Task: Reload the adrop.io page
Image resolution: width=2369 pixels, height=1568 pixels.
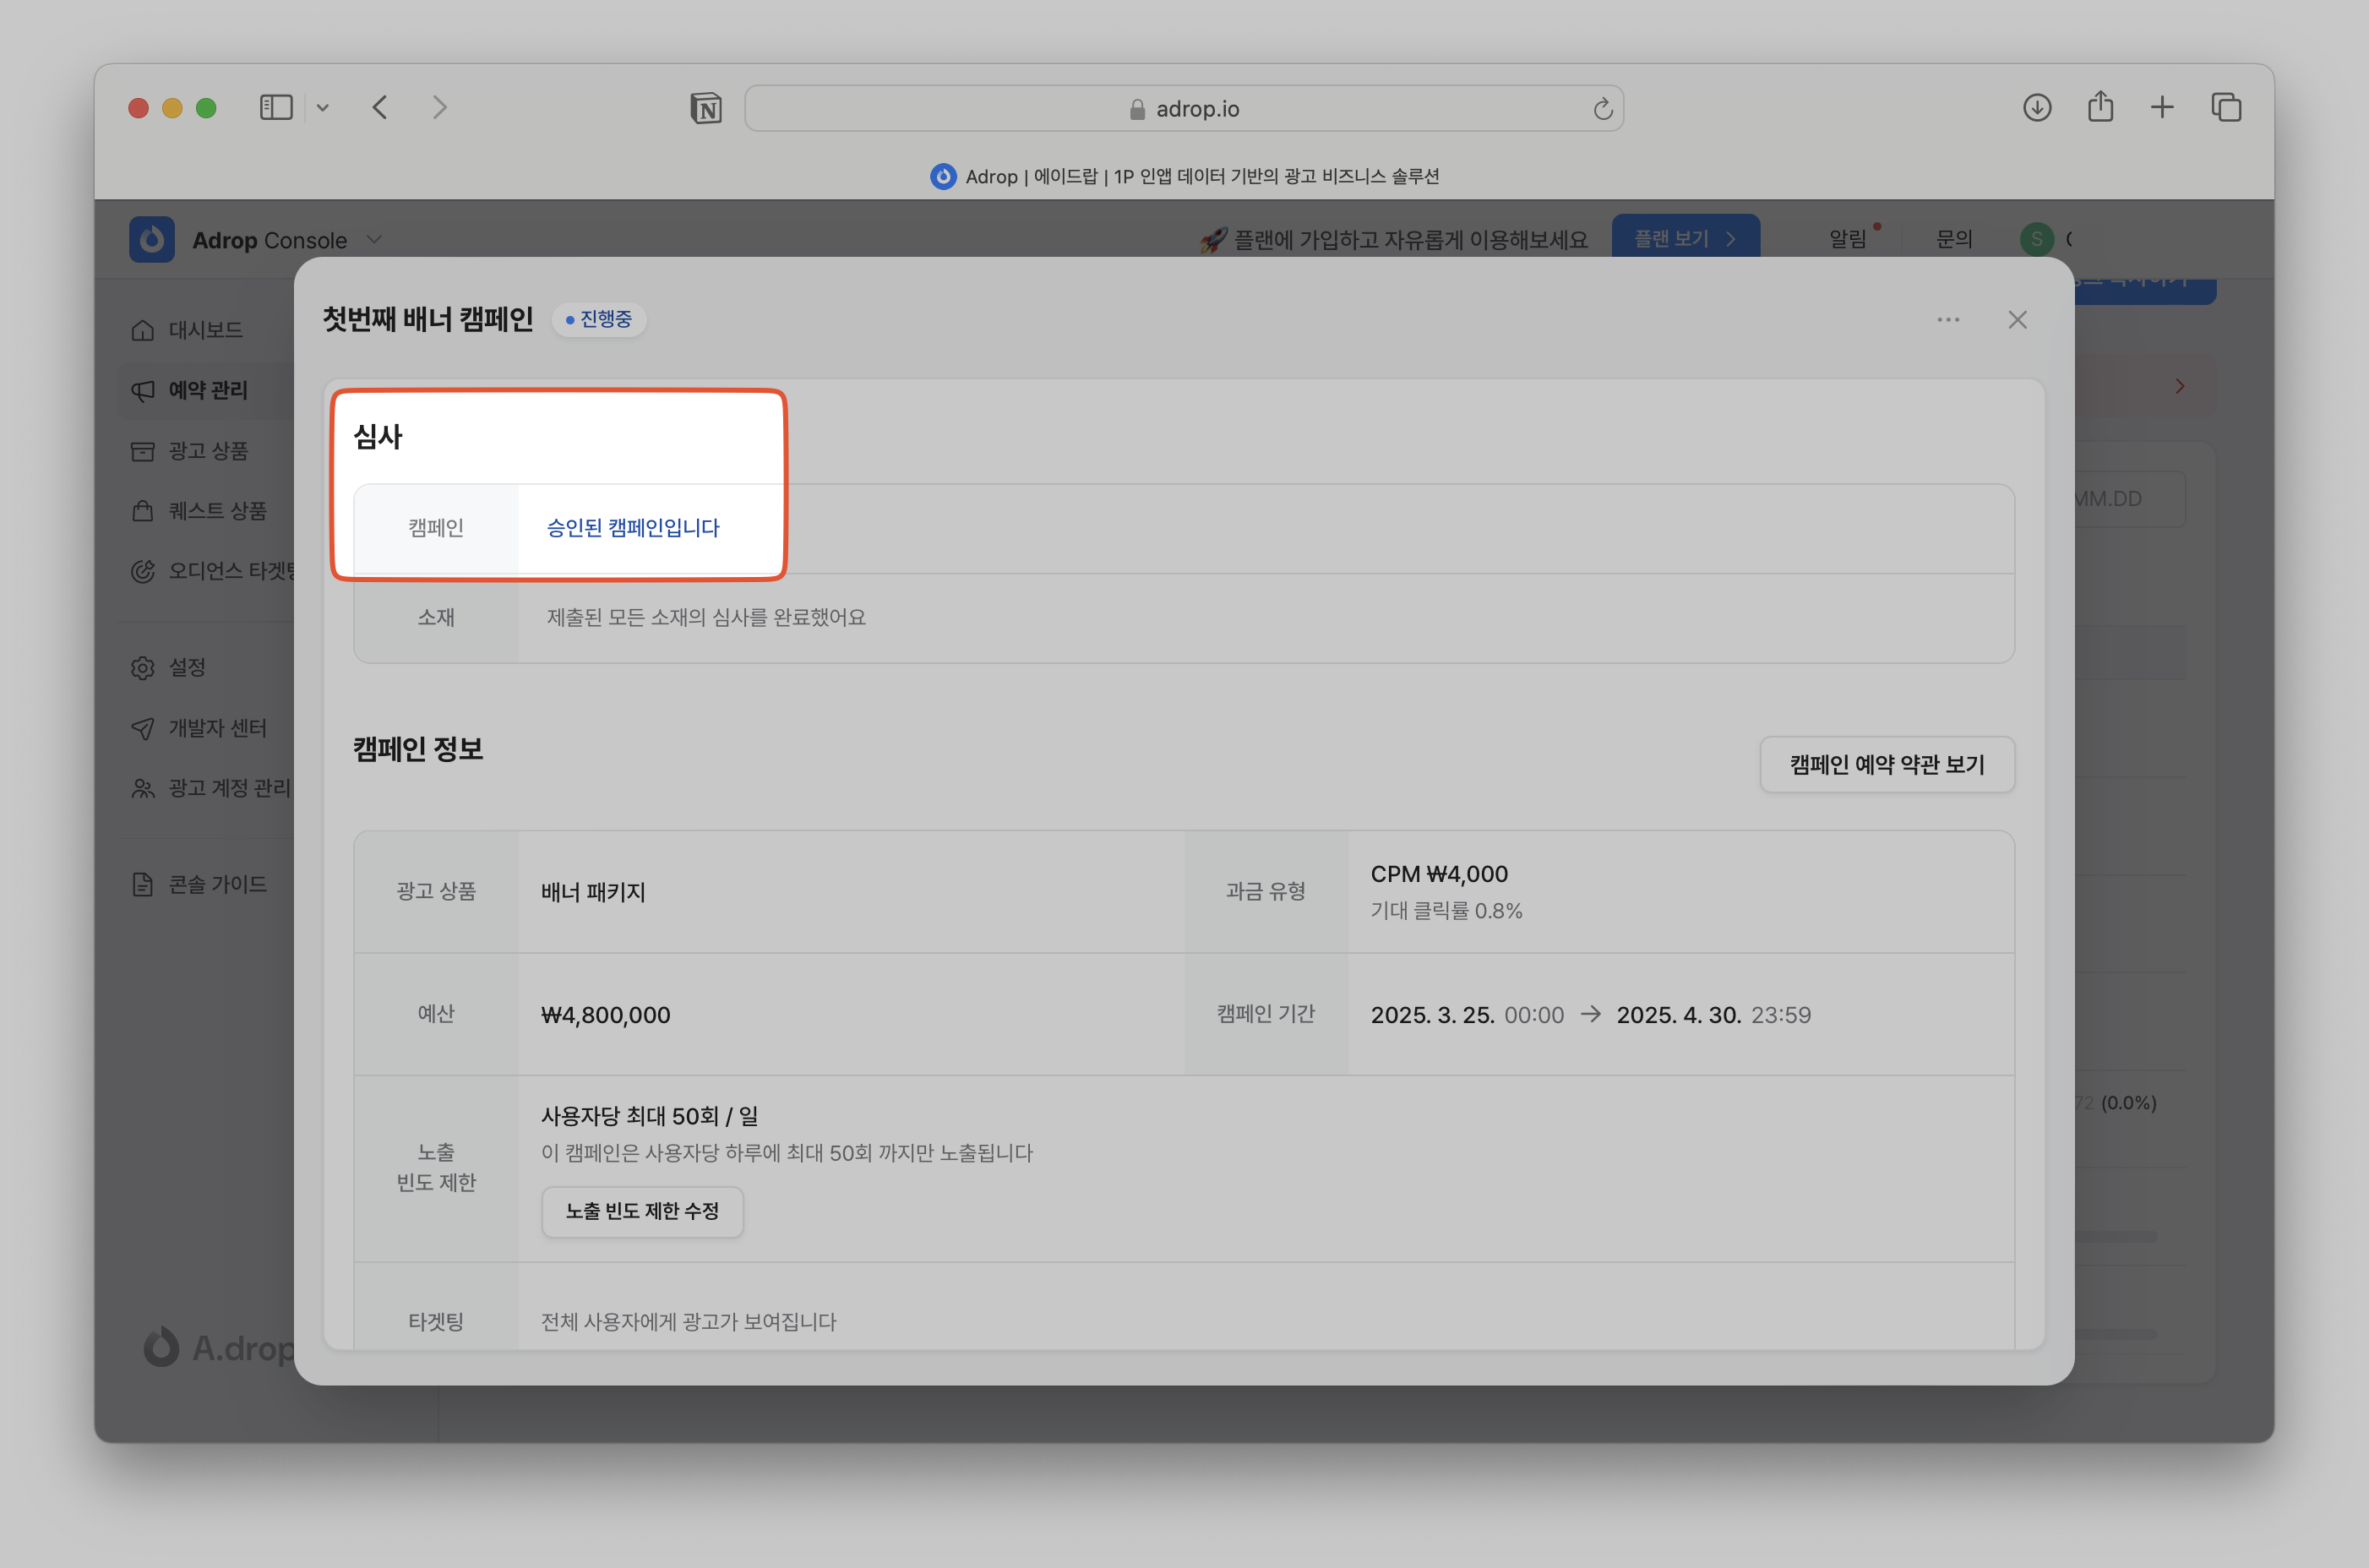Action: (x=1602, y=108)
